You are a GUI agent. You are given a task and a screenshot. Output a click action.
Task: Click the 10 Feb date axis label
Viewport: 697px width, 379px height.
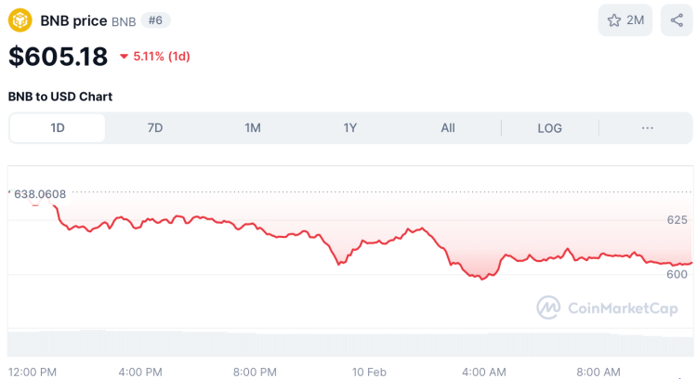coord(369,372)
